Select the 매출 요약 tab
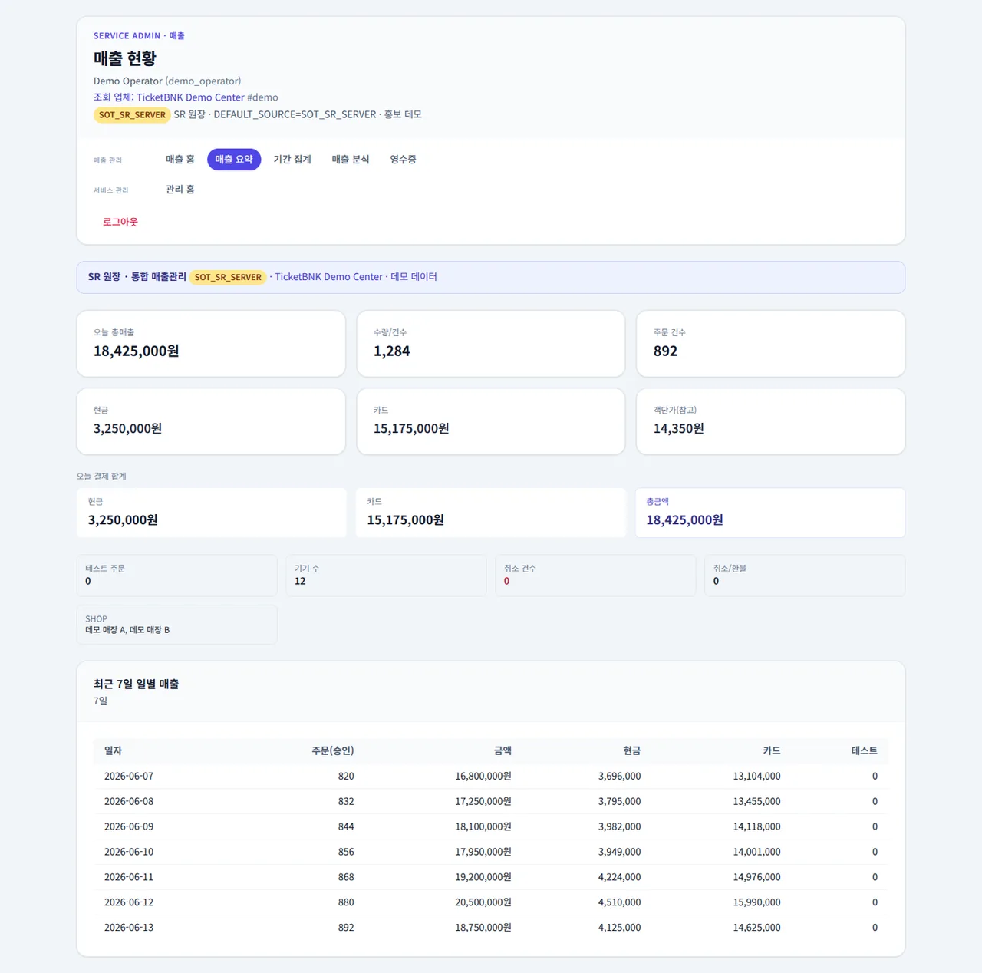982x973 pixels. tap(234, 160)
